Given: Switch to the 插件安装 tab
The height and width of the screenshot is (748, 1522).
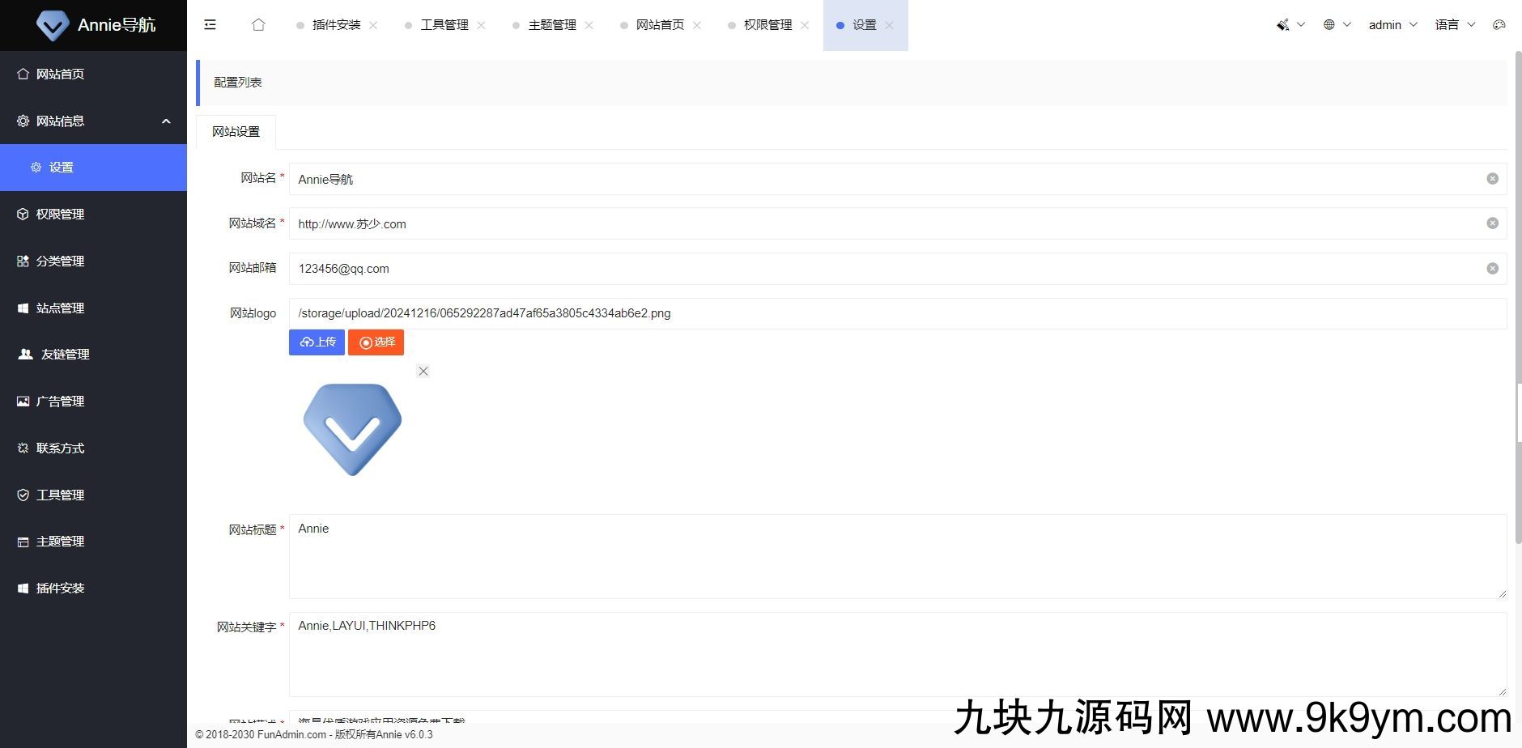Looking at the screenshot, I should coord(336,25).
